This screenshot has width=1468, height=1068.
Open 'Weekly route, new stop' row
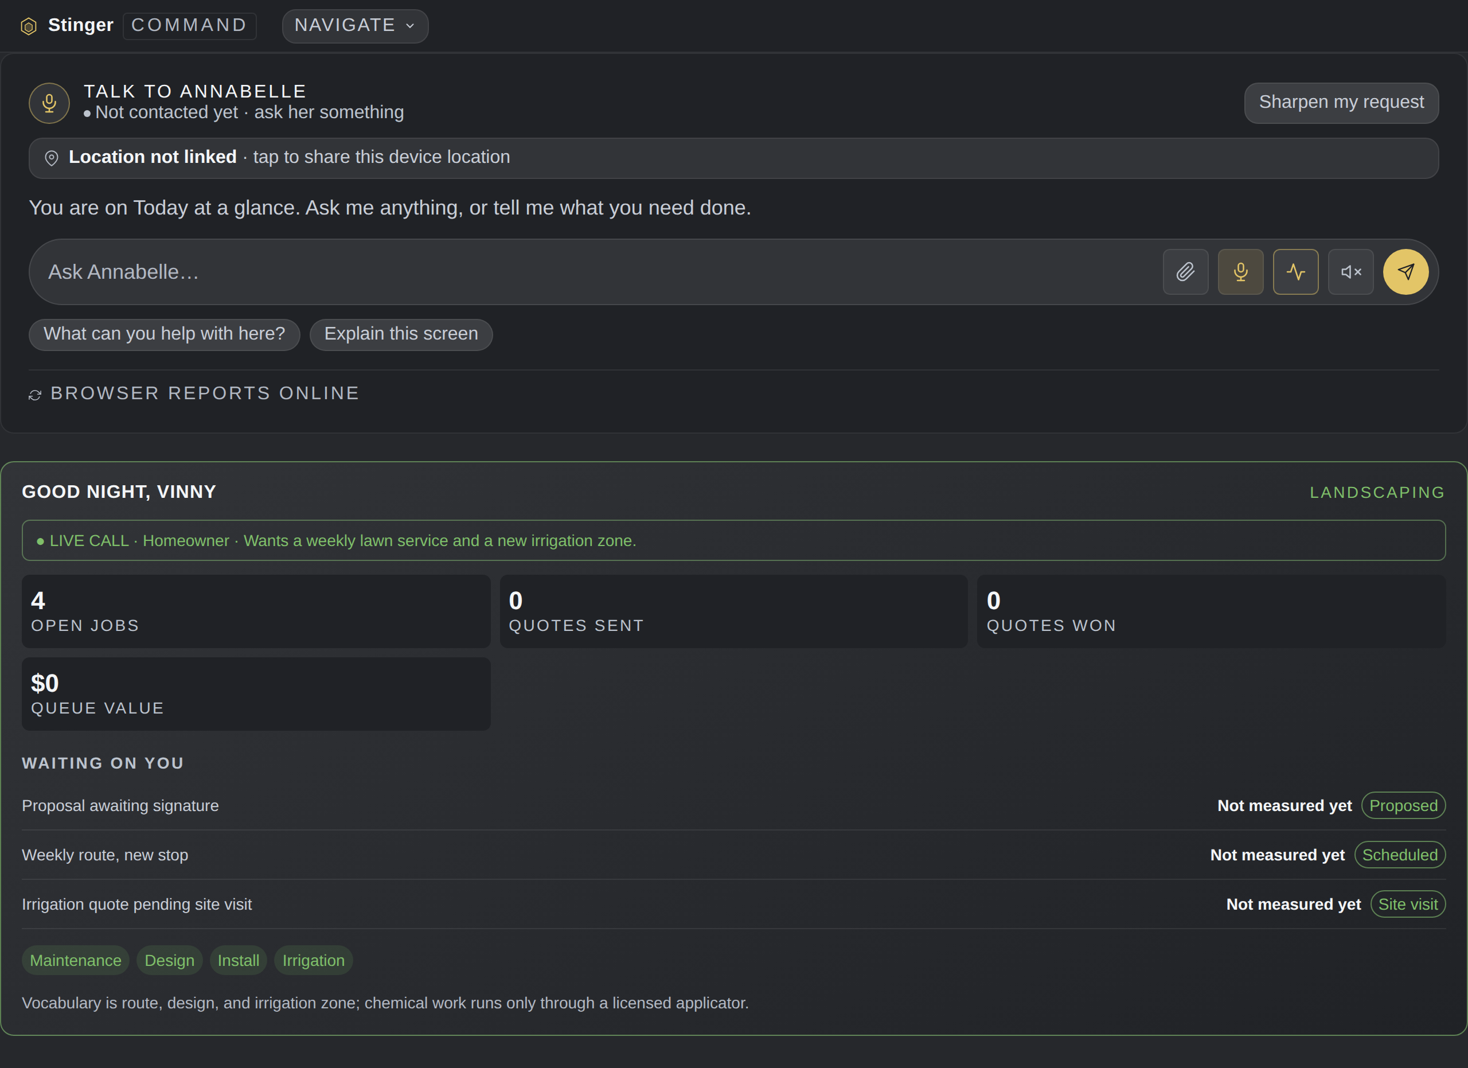733,855
